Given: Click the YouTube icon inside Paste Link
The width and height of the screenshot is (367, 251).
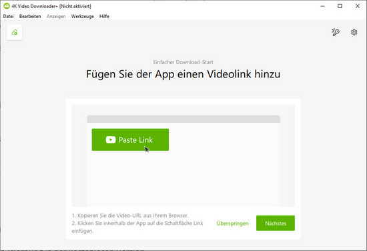Looking at the screenshot, I should point(111,140).
